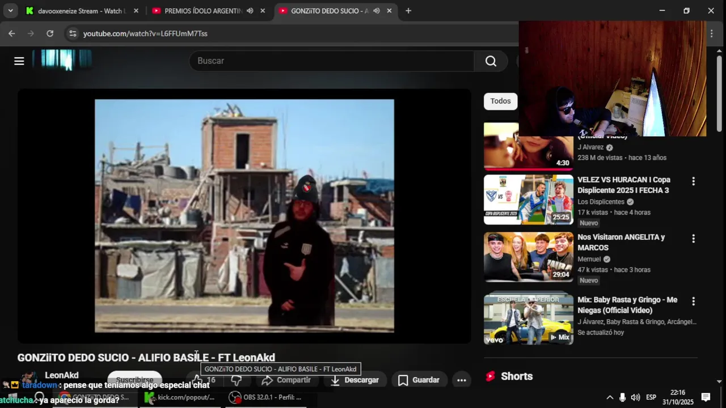Click the microphone tray icon

tap(623, 397)
